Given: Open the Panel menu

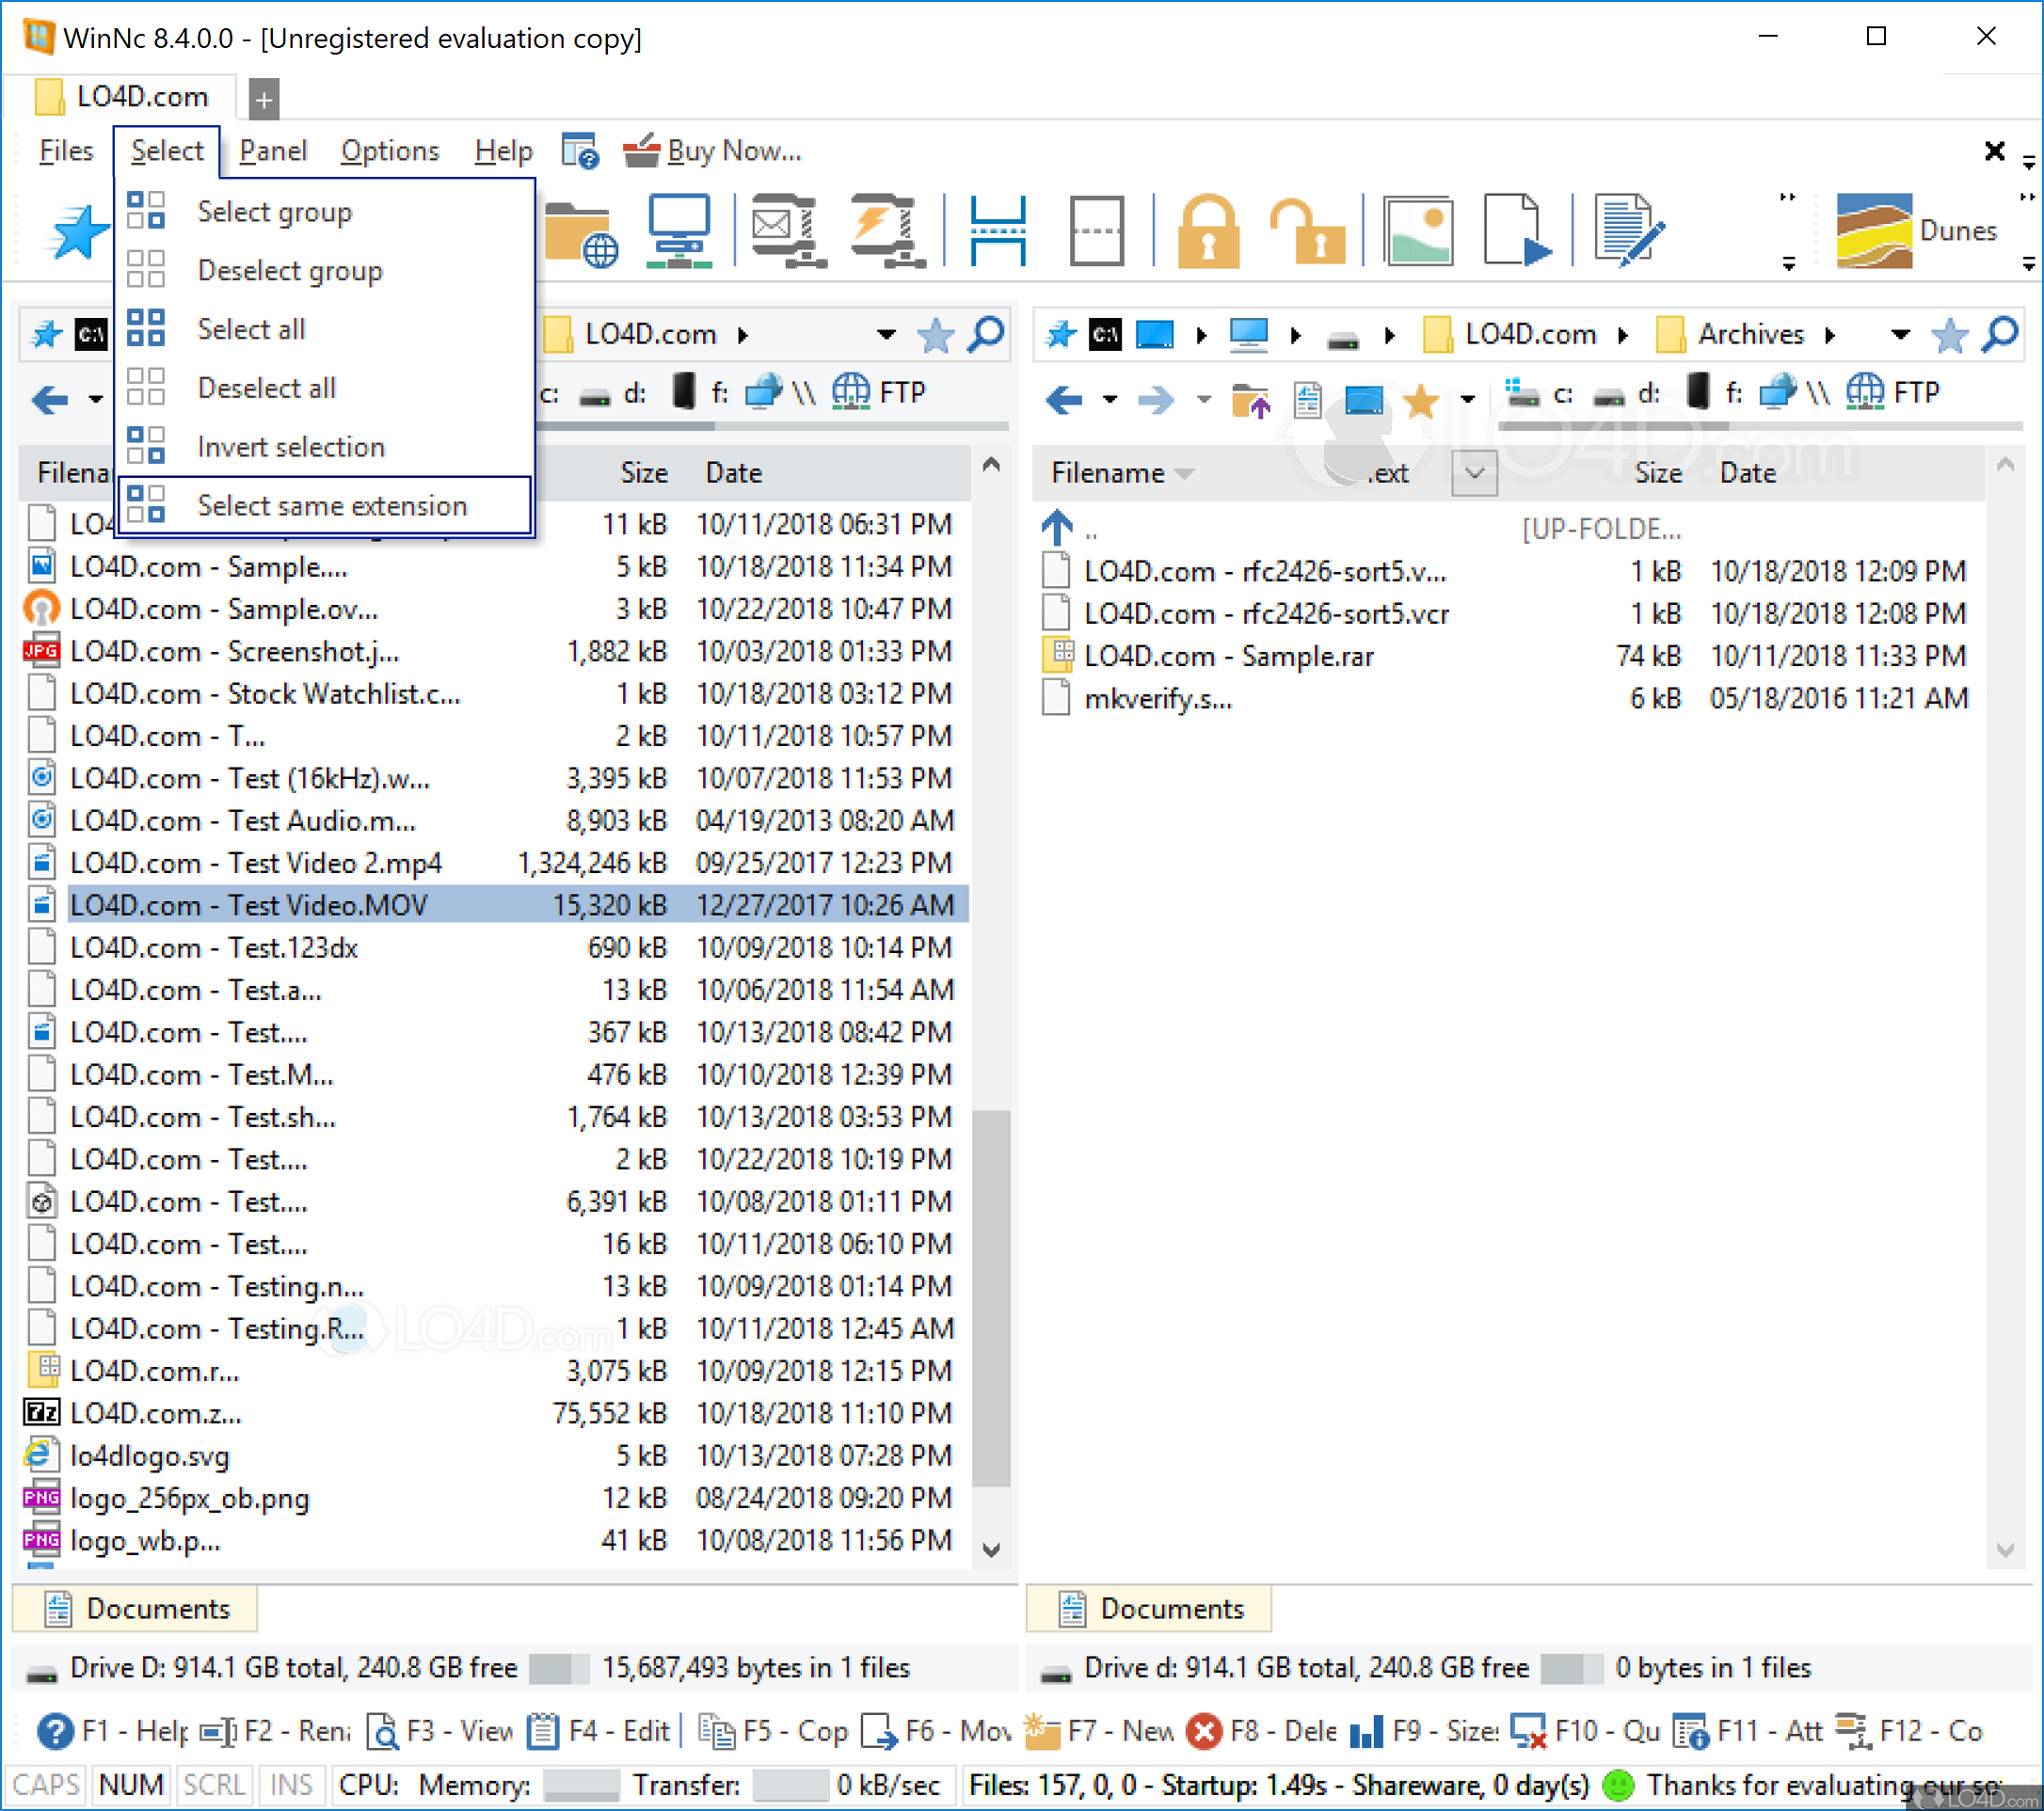Looking at the screenshot, I should 273,151.
